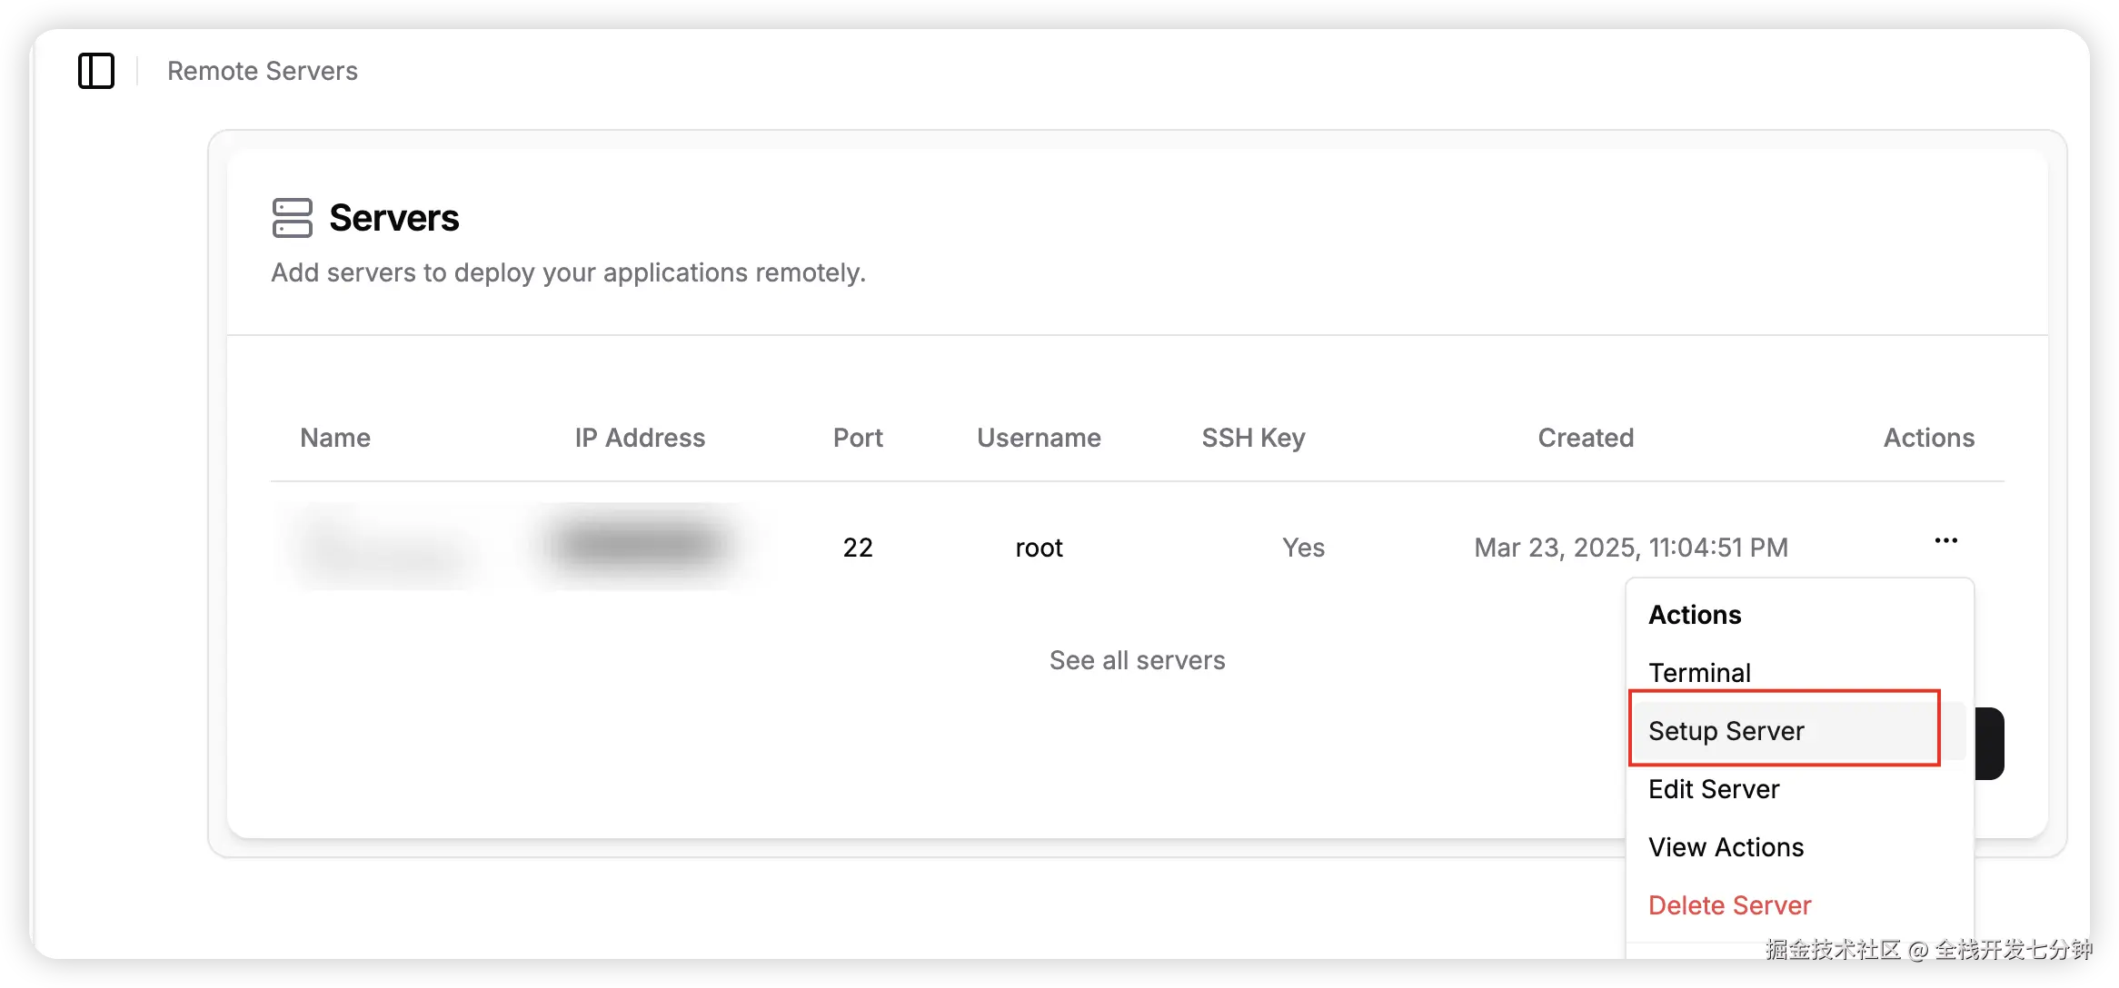This screenshot has height=988, width=2119.
Task: Click Delete Server in red
Action: tap(1729, 905)
